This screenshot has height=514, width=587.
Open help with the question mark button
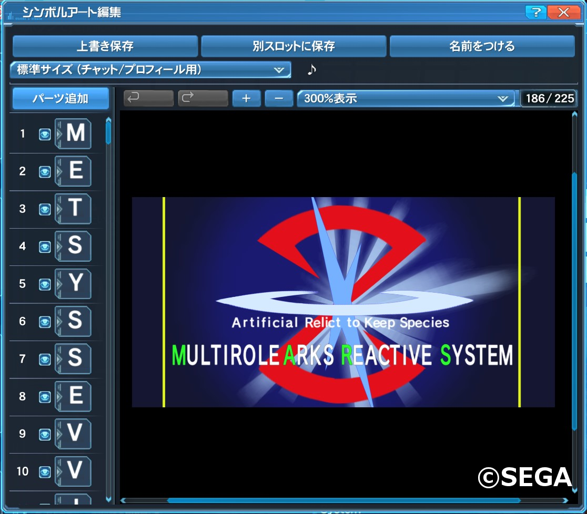(x=535, y=12)
